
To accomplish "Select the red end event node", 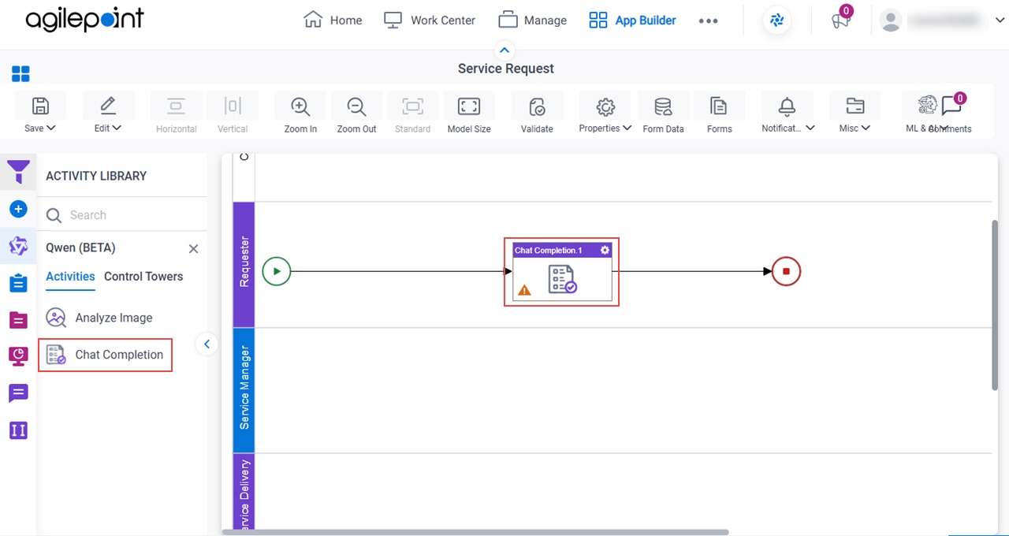I will pyautogui.click(x=786, y=271).
